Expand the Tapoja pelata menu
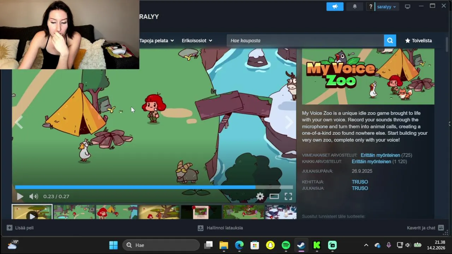The height and width of the screenshot is (254, 452). 156,41
